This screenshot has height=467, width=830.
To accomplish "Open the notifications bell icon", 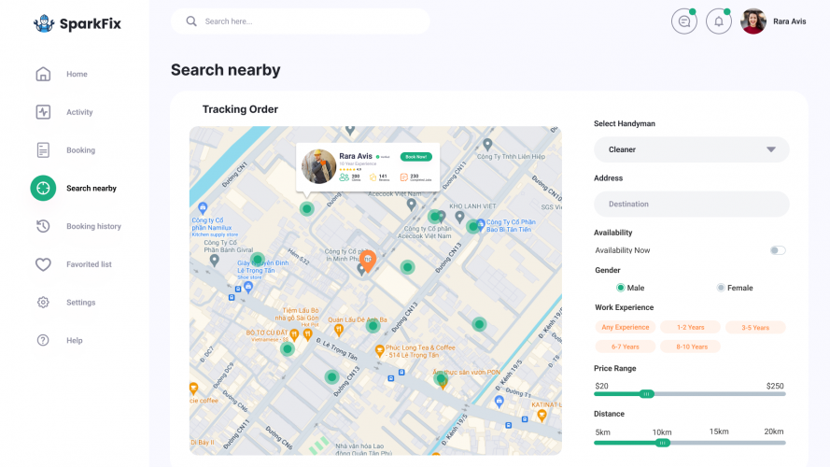I will click(x=718, y=21).
